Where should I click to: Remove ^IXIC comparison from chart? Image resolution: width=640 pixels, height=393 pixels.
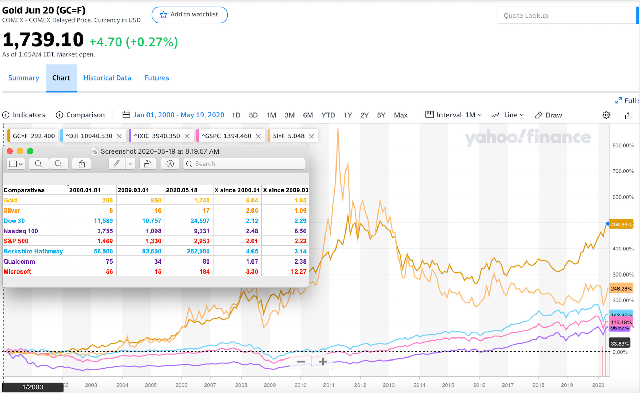pos(187,136)
